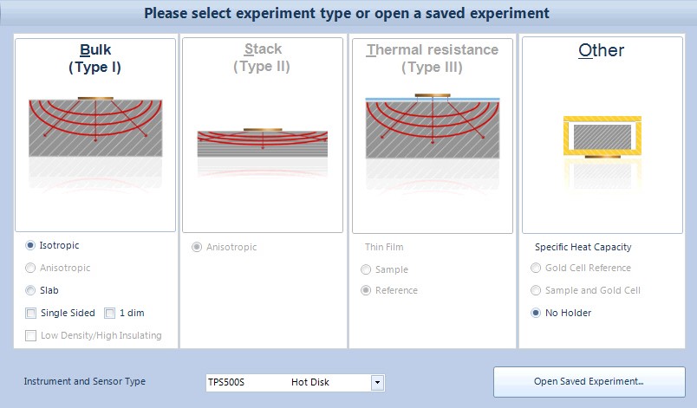Viewport: 697px width, 408px height.
Task: Enable the Single Sided checkbox
Action: tap(31, 314)
